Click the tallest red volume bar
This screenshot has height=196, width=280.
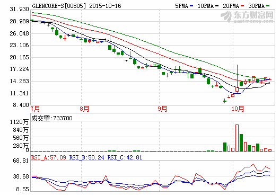[237, 138]
